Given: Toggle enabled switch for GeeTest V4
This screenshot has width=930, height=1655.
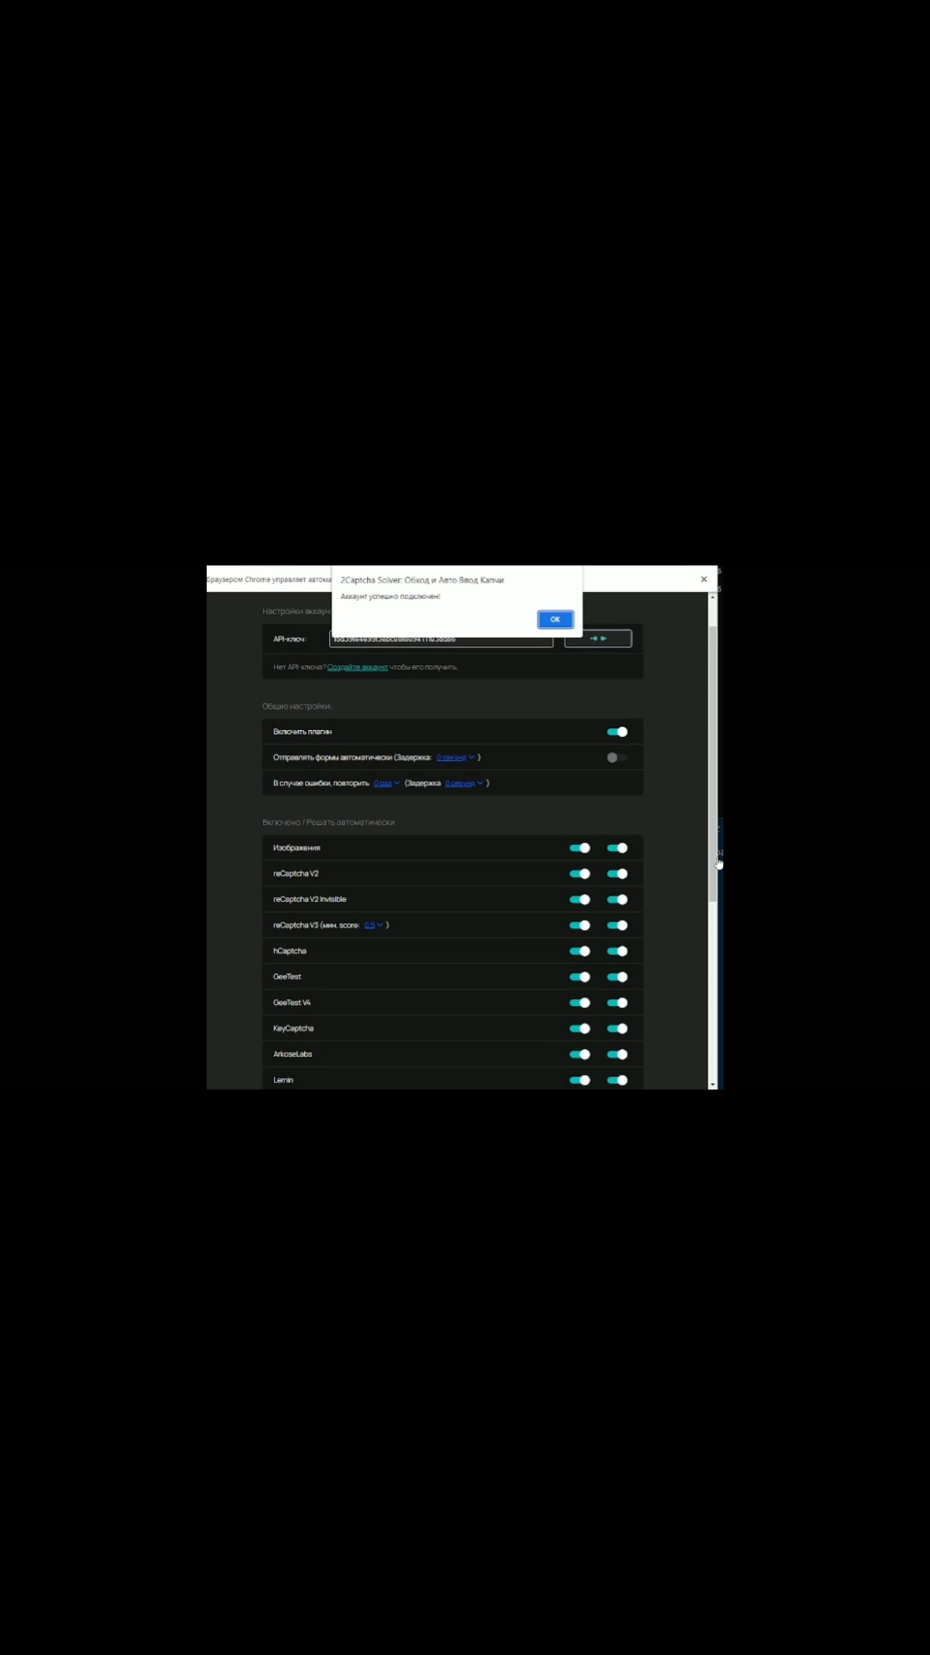Looking at the screenshot, I should tap(580, 1003).
